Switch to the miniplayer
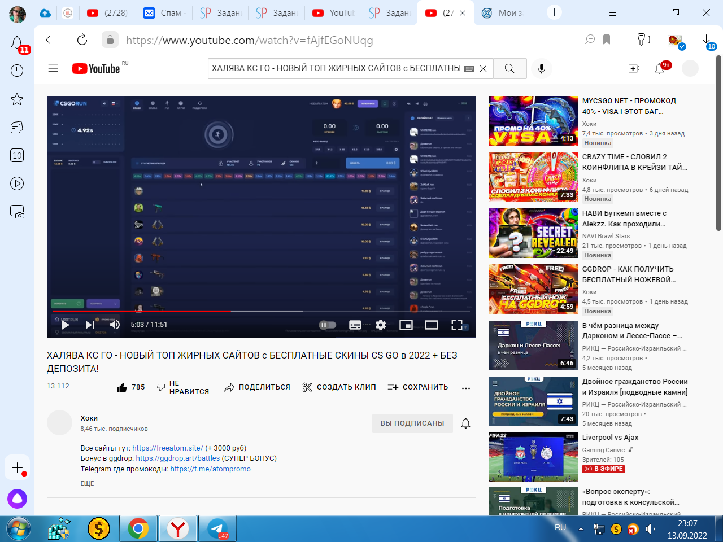 click(406, 325)
